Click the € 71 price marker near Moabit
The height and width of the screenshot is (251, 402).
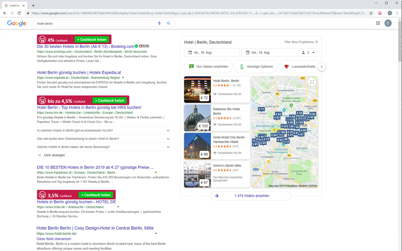point(261,109)
